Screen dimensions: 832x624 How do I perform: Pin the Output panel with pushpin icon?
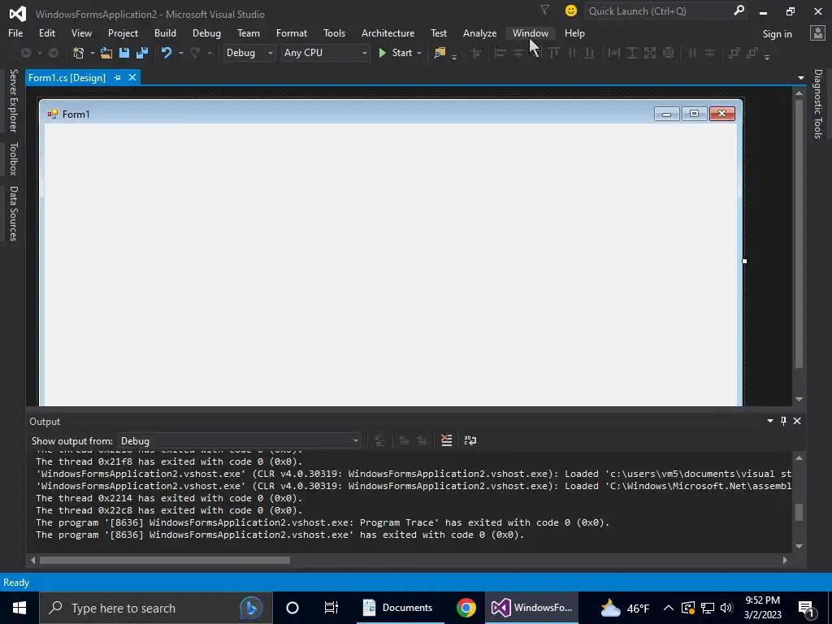point(783,421)
